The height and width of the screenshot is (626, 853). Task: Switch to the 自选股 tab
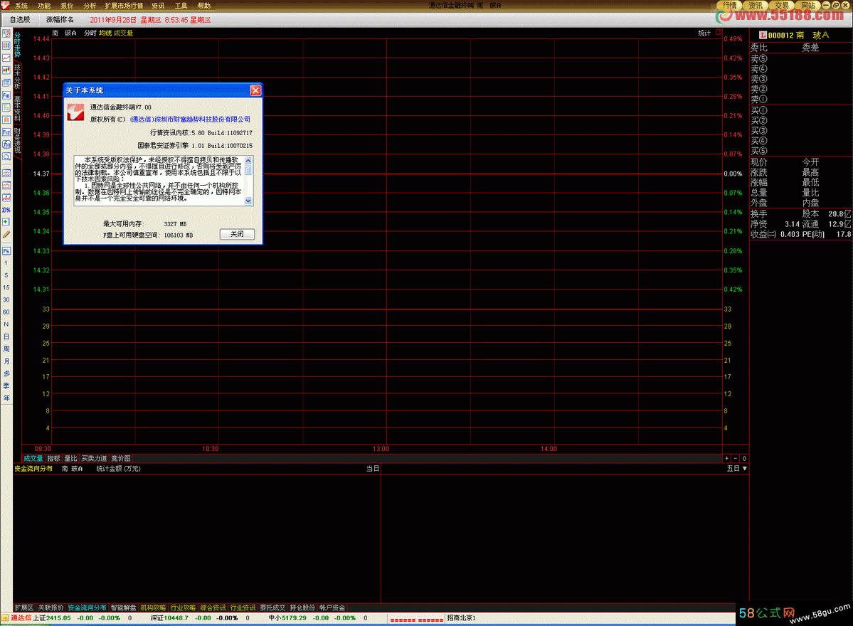(20, 20)
